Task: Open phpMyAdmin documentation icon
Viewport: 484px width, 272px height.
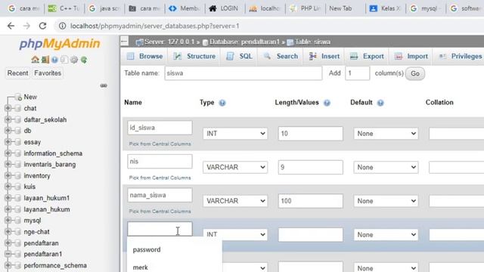Action: 54,60
